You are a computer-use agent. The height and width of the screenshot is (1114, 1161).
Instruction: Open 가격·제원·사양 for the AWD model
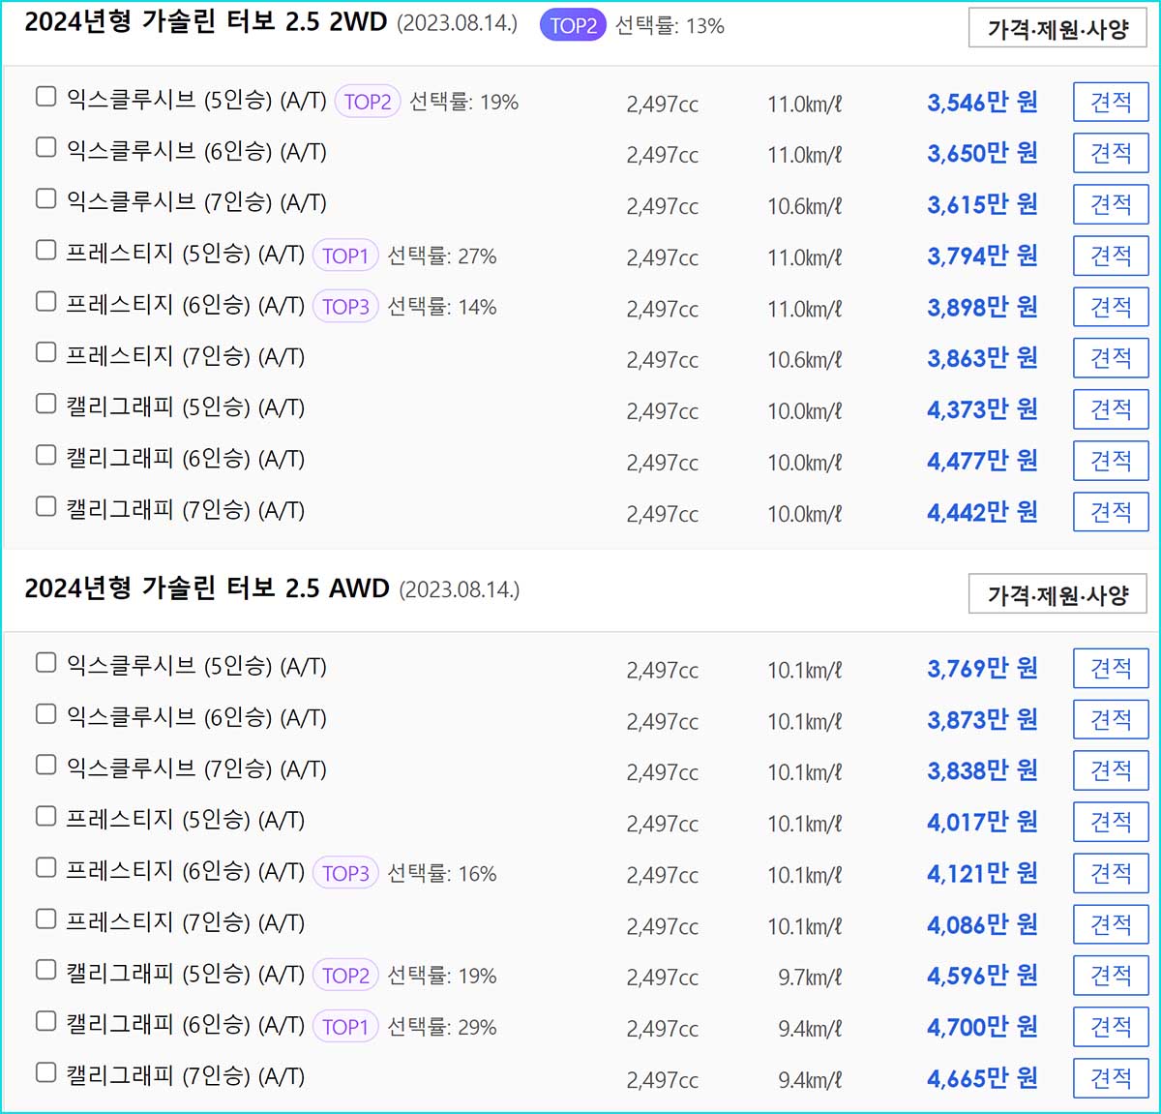coord(1057,593)
